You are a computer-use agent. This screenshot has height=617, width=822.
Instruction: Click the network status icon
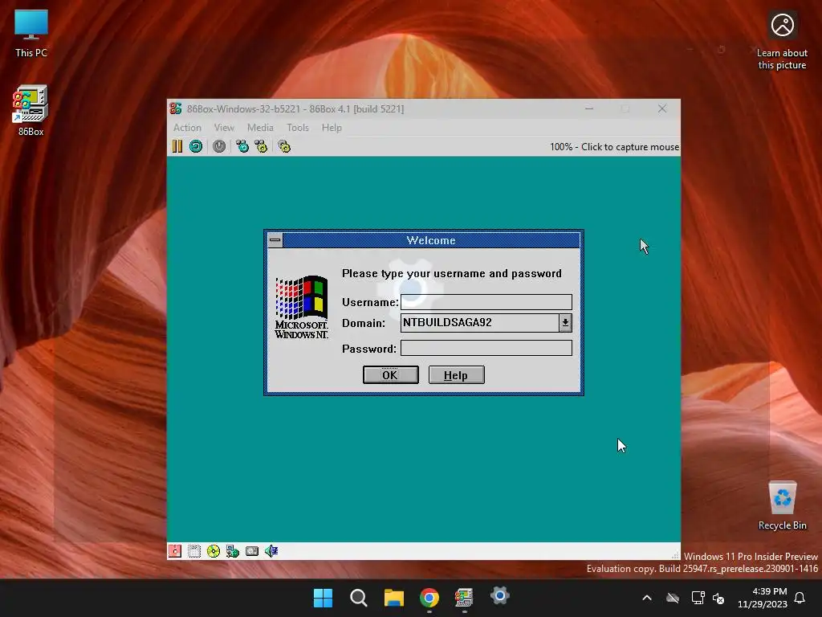click(232, 551)
